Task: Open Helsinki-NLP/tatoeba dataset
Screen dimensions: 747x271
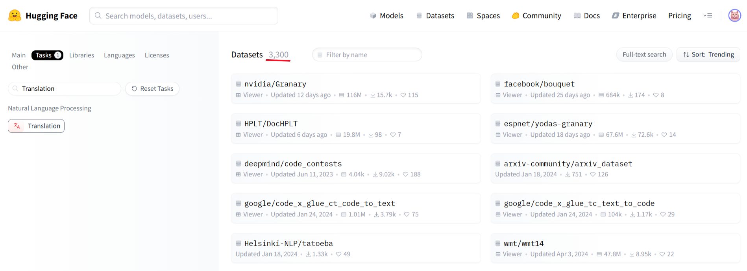Action: pos(356,248)
